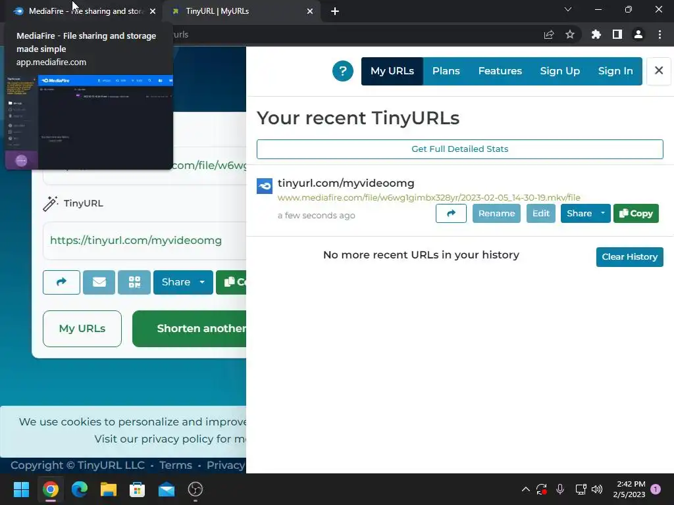
Task: Close the TinyURL MyURLs browser tab
Action: [310, 11]
